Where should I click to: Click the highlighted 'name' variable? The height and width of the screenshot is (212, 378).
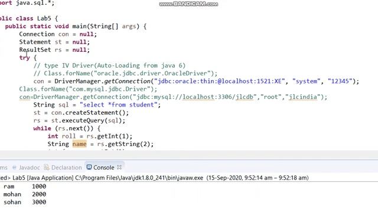pyautogui.click(x=79, y=144)
